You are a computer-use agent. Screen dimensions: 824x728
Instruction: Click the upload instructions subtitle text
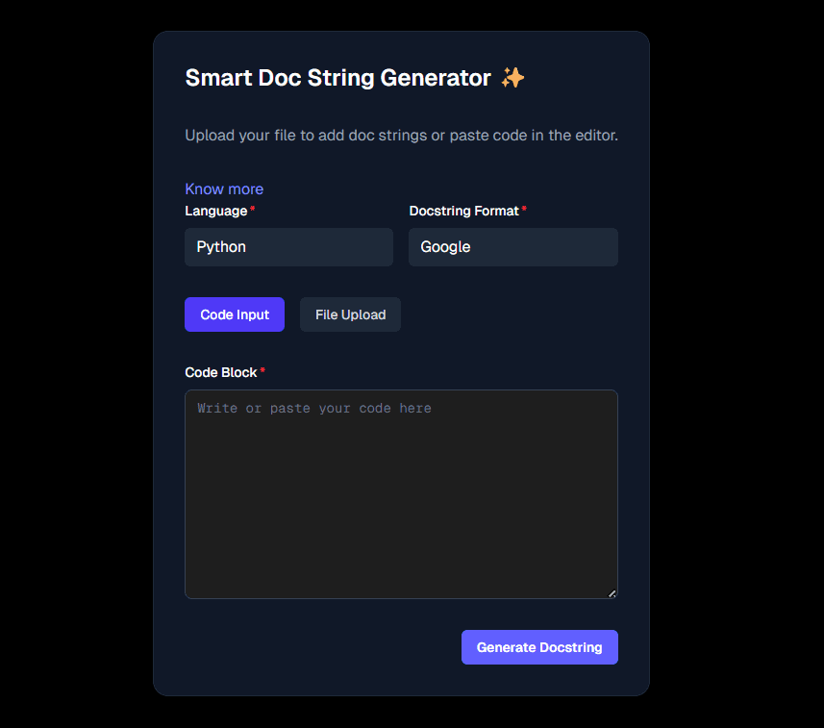click(401, 136)
